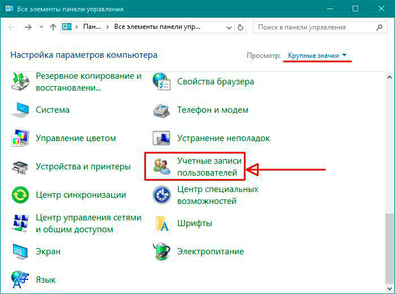This screenshot has width=395, height=294.
Task: Click the Экран monitor icon
Action: point(21,252)
